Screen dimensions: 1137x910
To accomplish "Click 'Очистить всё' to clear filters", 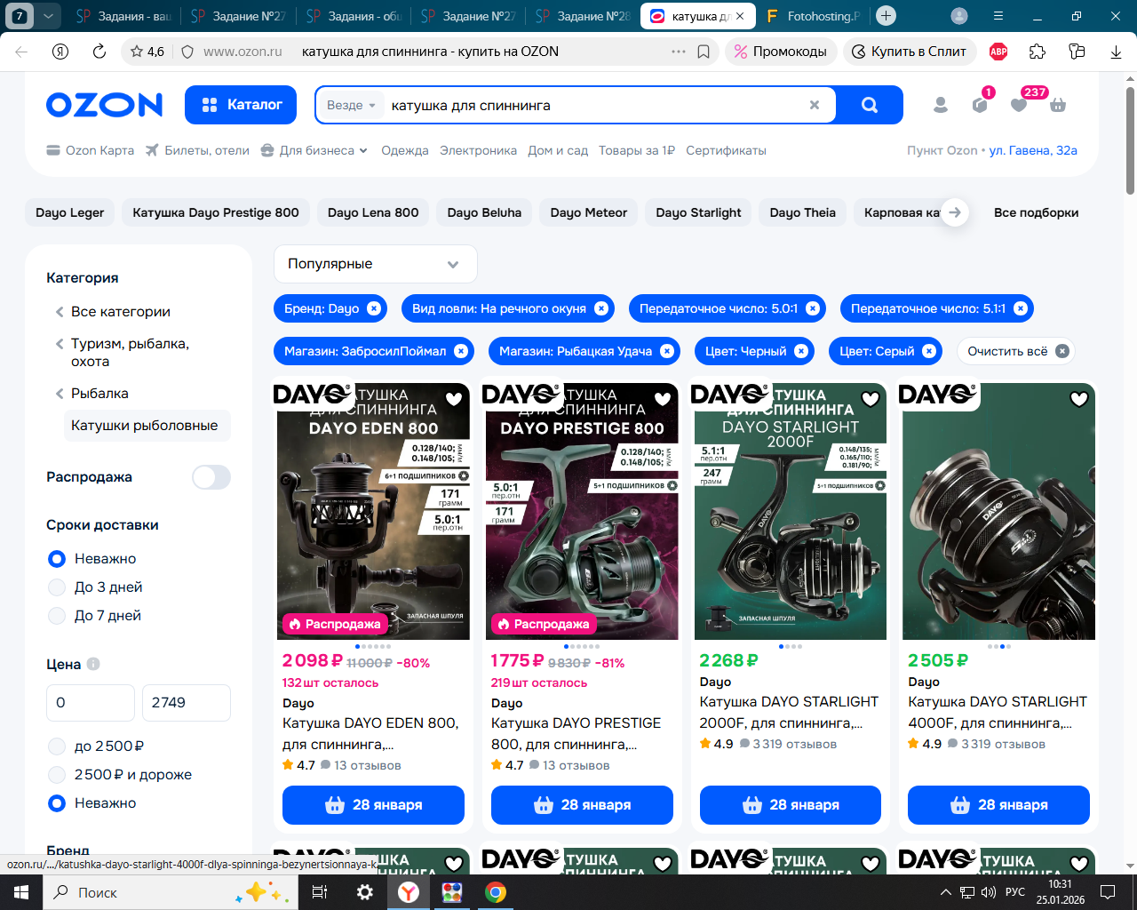I will (x=1017, y=351).
